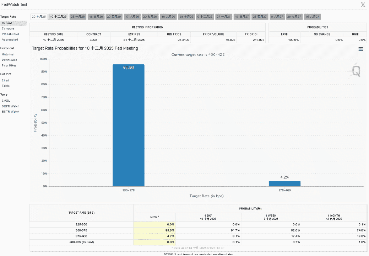Click the NOW 95.8% table cell
The width and height of the screenshot is (369, 256).
[154, 230]
